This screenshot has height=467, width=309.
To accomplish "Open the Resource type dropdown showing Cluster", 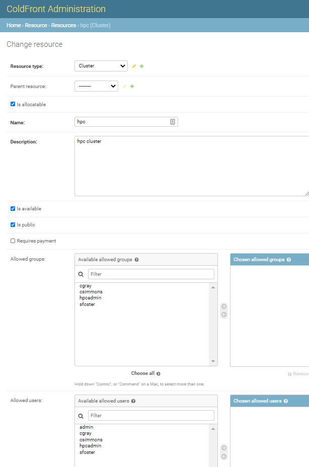I will (x=101, y=66).
